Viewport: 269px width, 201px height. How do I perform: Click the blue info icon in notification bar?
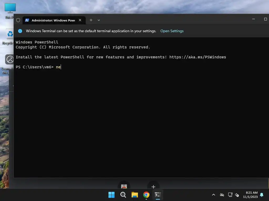[x=20, y=31]
